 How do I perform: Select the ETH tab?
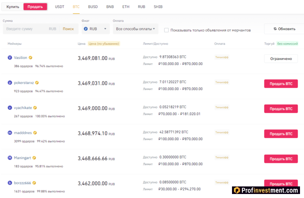point(126,7)
